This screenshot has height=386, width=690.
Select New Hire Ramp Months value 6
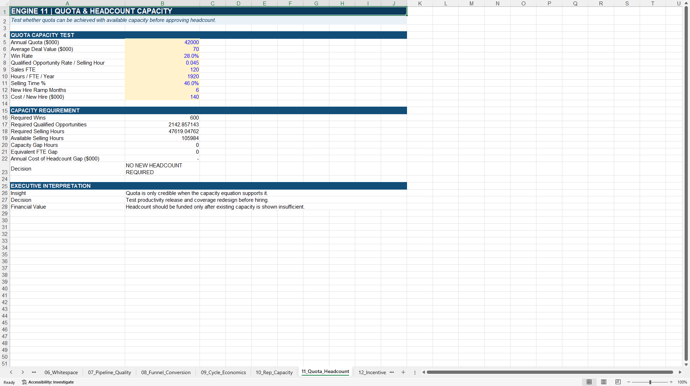[162, 90]
